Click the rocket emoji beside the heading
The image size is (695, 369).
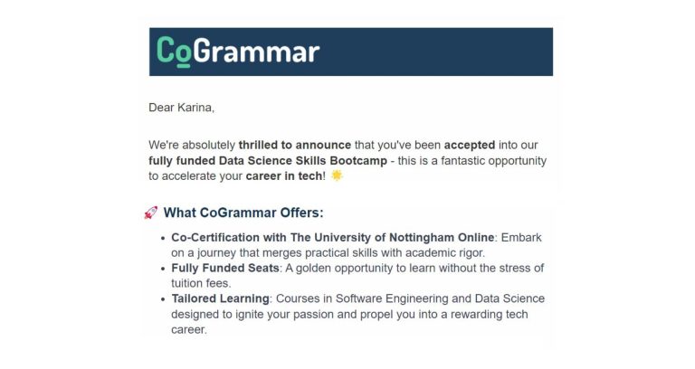[x=151, y=213]
